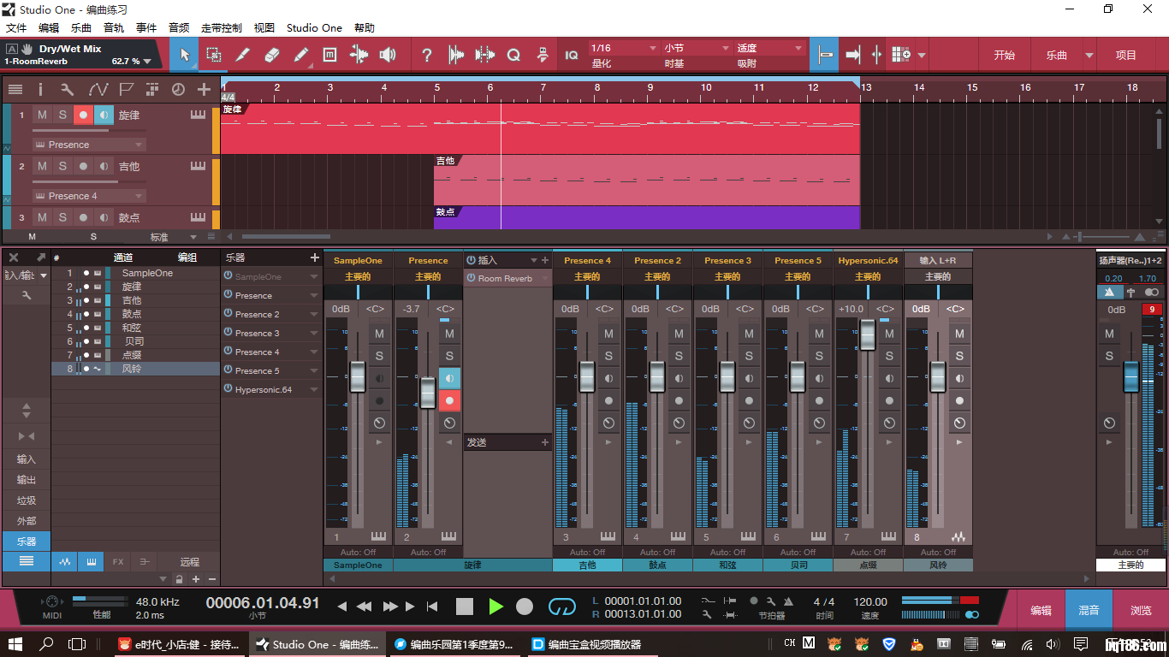Click the Hypersonic.64 channel fader

tap(868, 334)
